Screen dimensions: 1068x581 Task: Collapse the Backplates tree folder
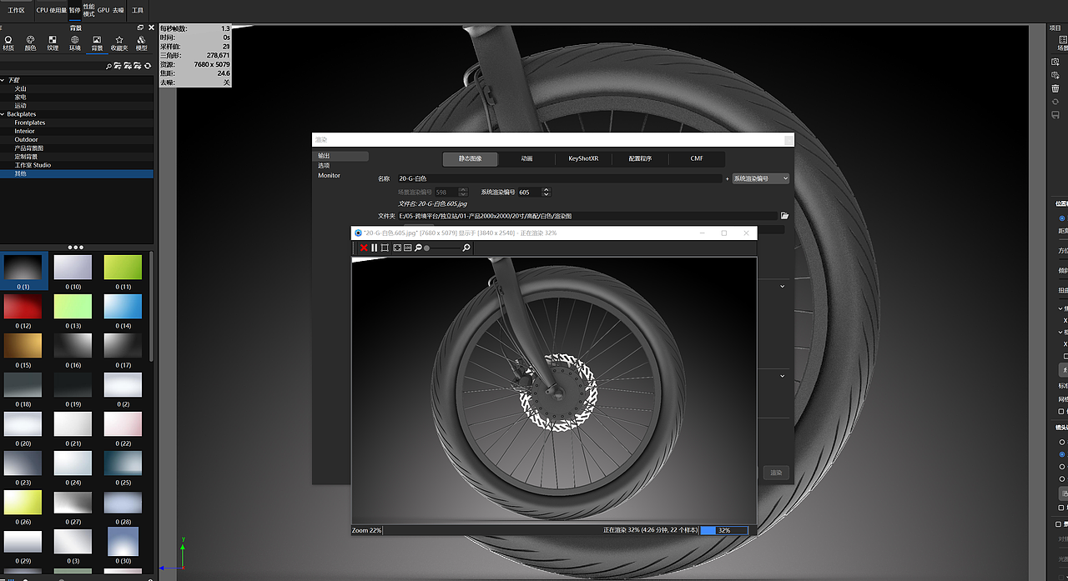point(3,114)
